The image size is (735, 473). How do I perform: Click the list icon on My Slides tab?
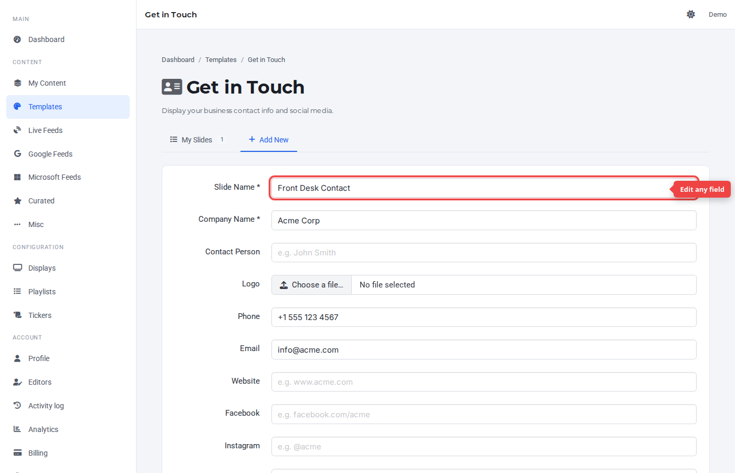point(174,140)
